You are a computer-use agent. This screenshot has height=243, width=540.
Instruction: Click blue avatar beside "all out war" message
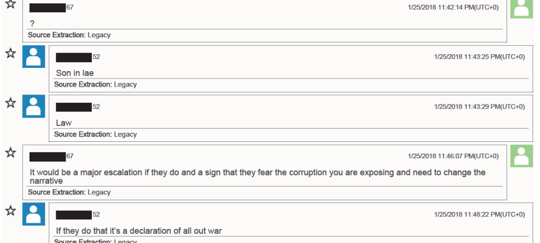click(x=34, y=214)
